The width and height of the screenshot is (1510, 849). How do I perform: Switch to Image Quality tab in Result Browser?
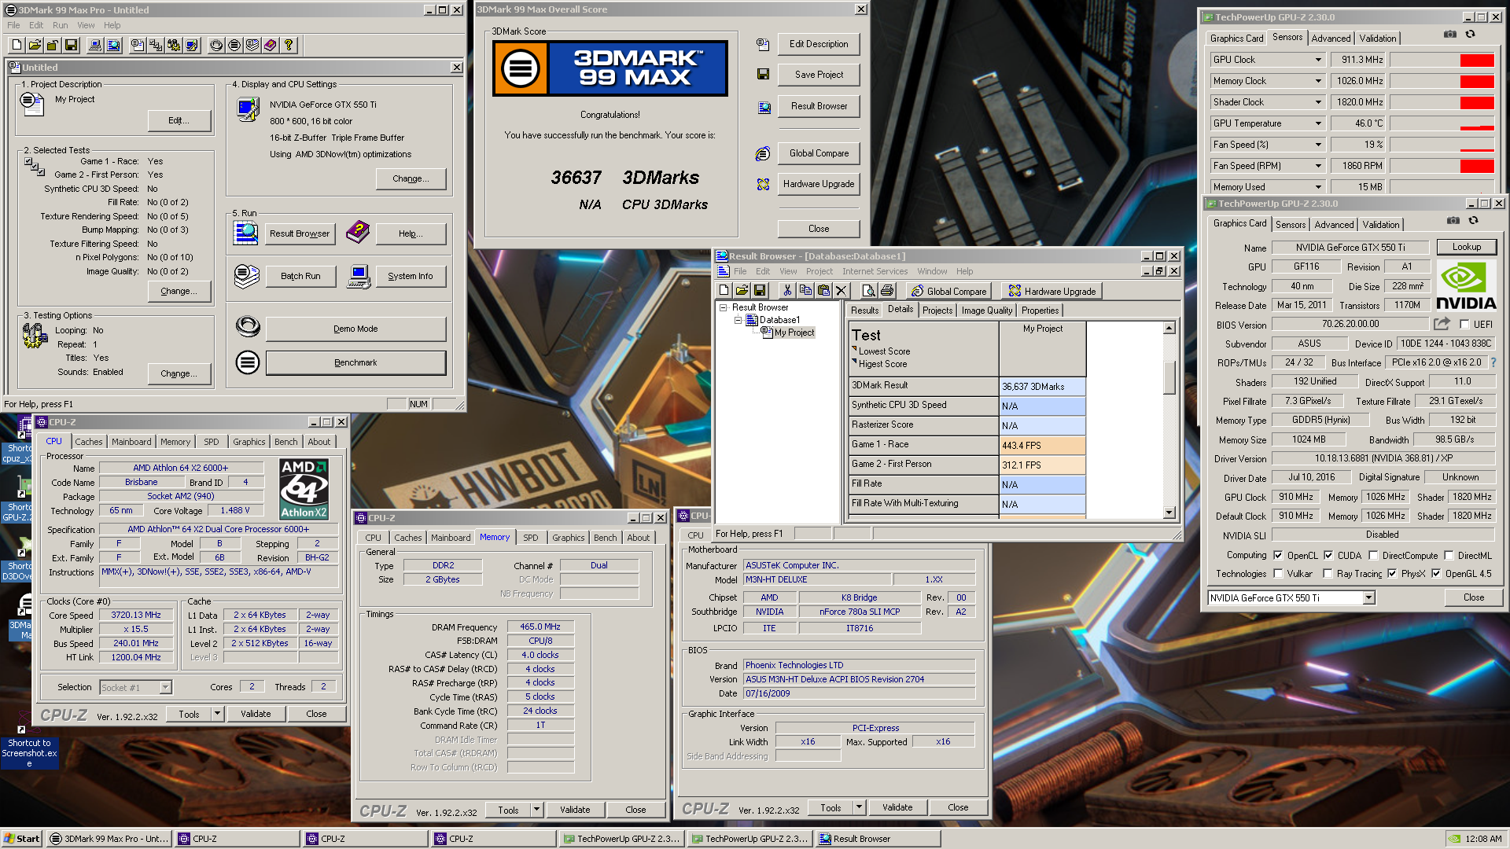tap(987, 311)
